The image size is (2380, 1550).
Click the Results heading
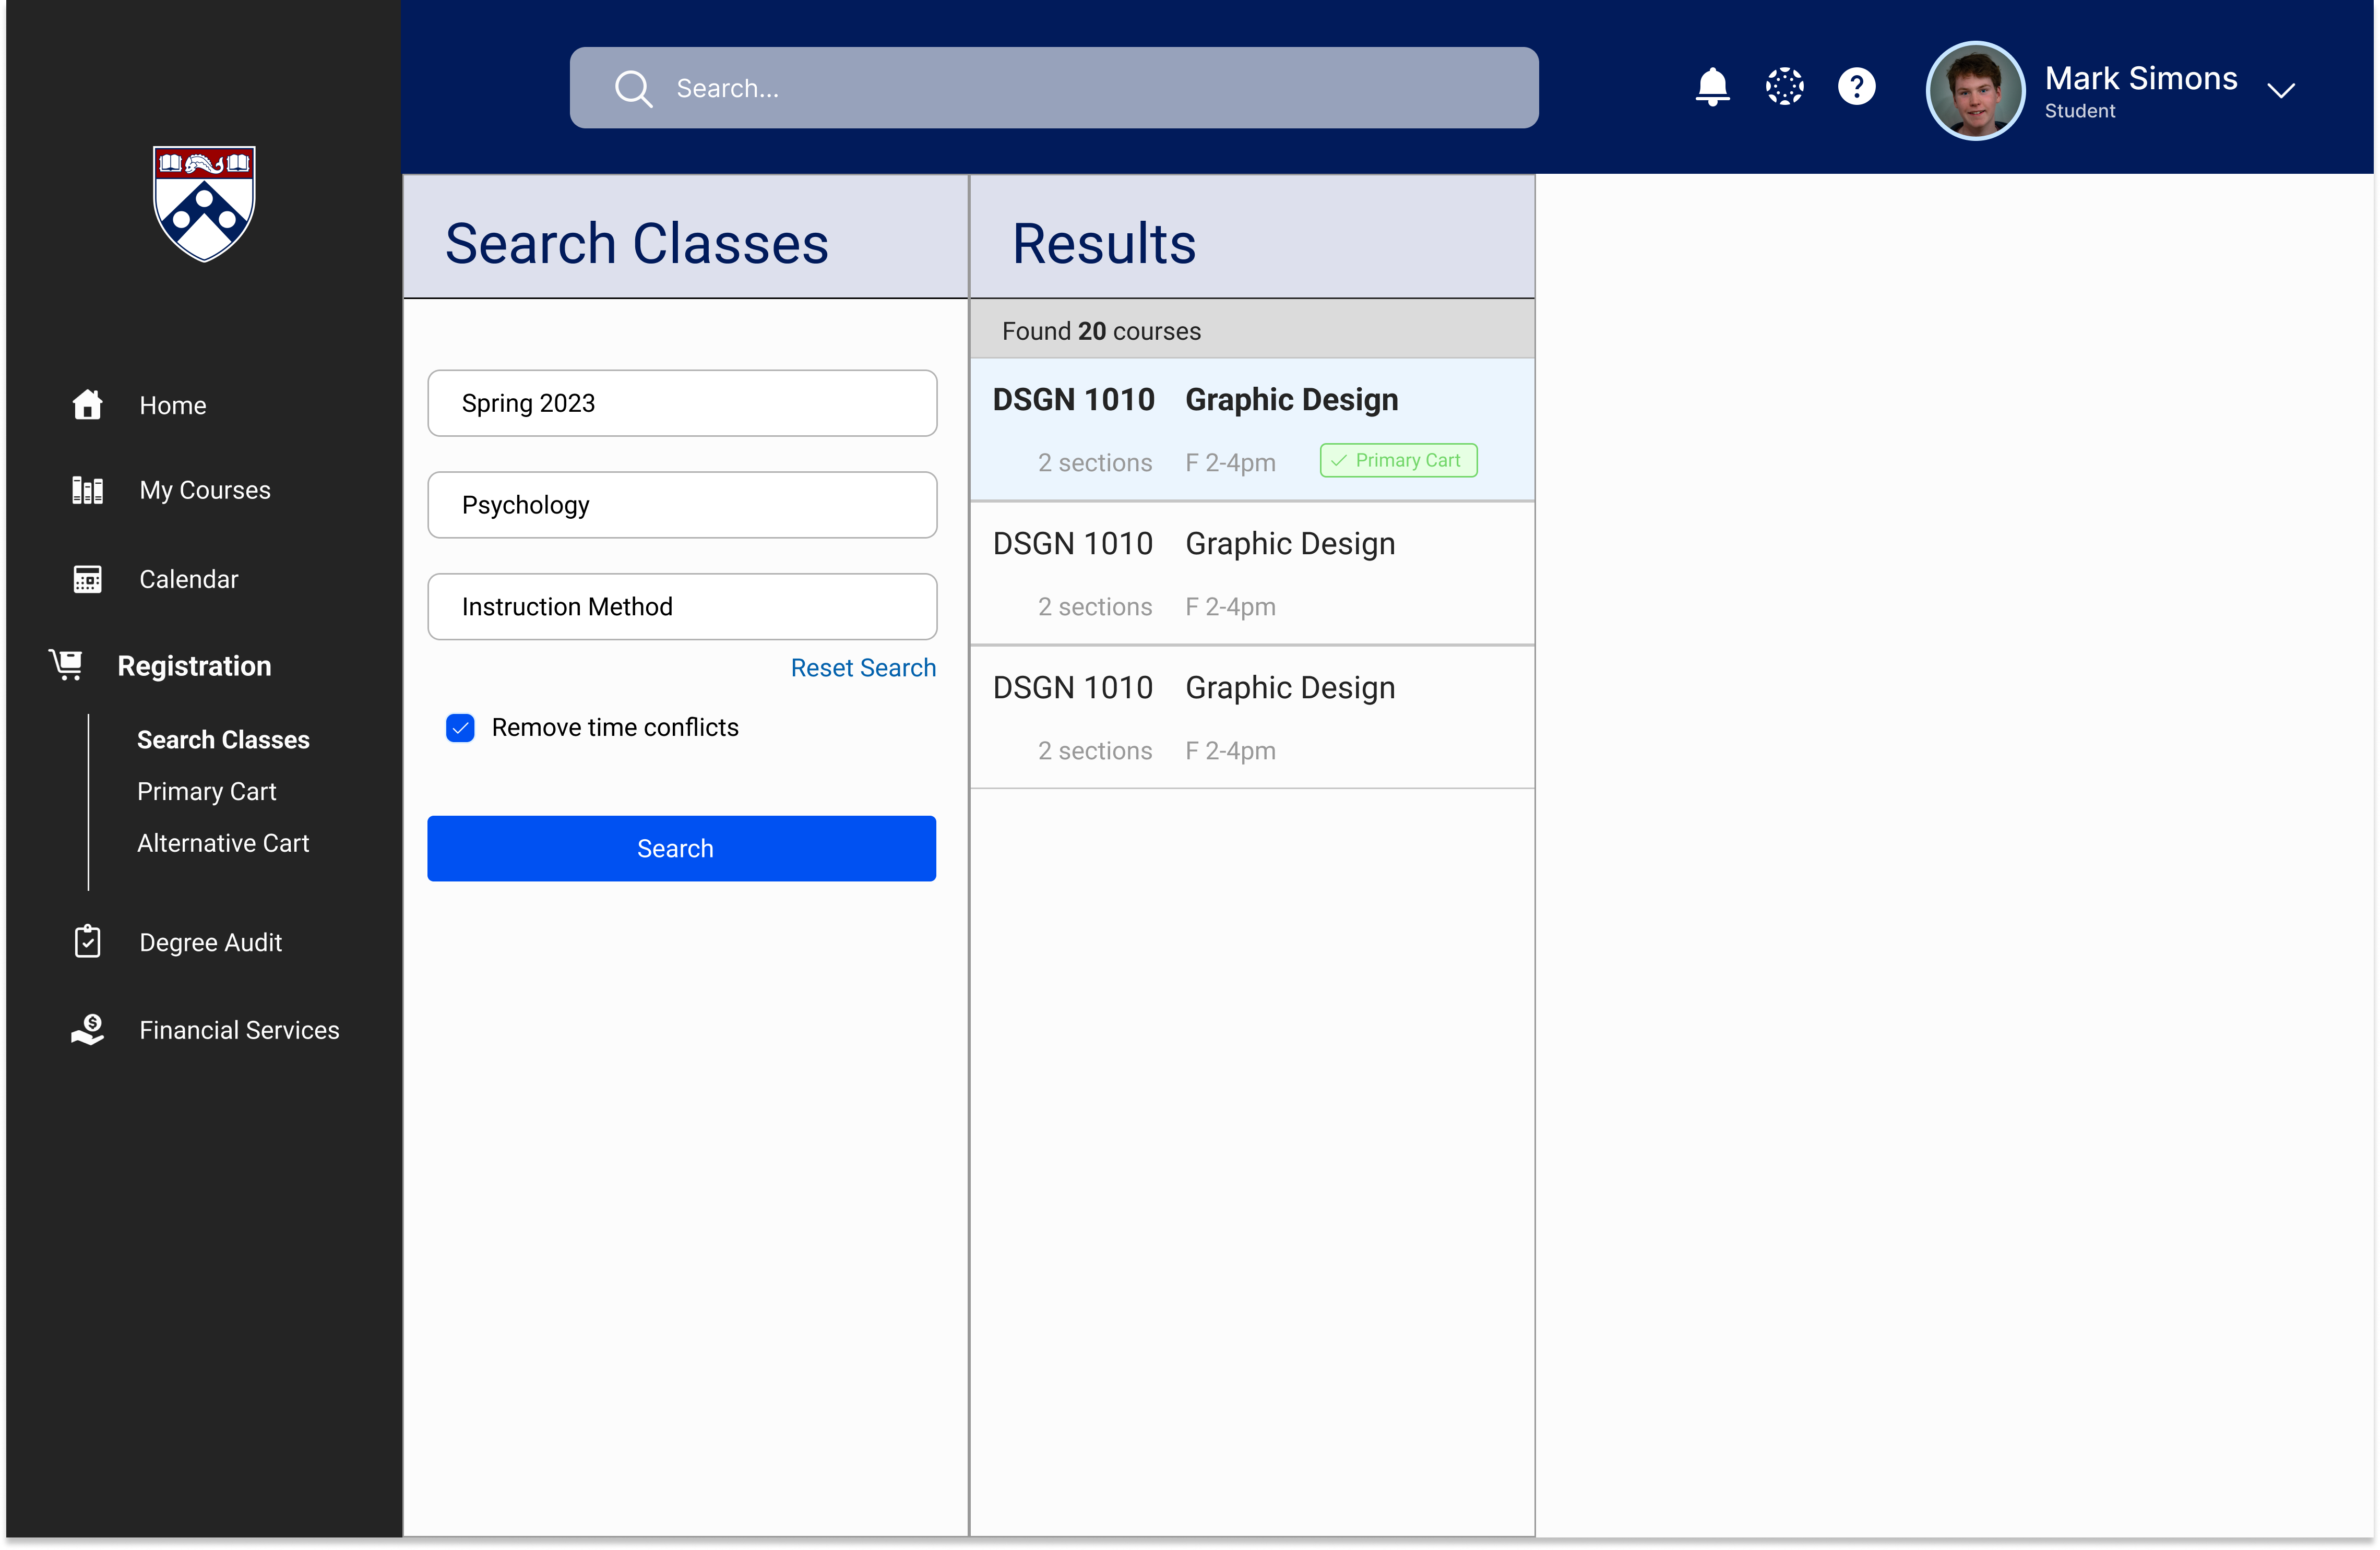coord(1104,243)
